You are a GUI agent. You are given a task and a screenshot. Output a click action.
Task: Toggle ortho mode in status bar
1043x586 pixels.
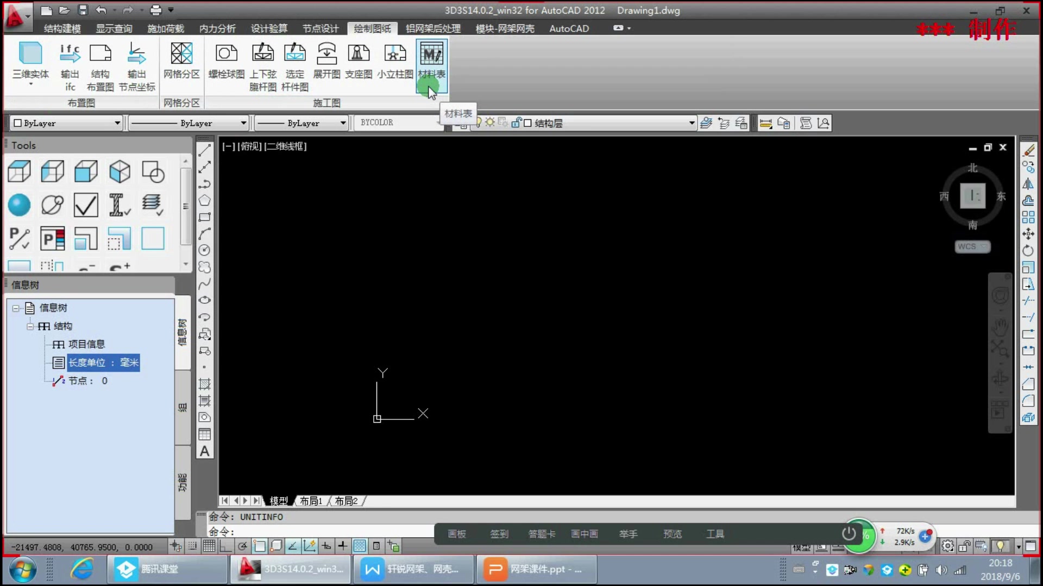(x=225, y=546)
